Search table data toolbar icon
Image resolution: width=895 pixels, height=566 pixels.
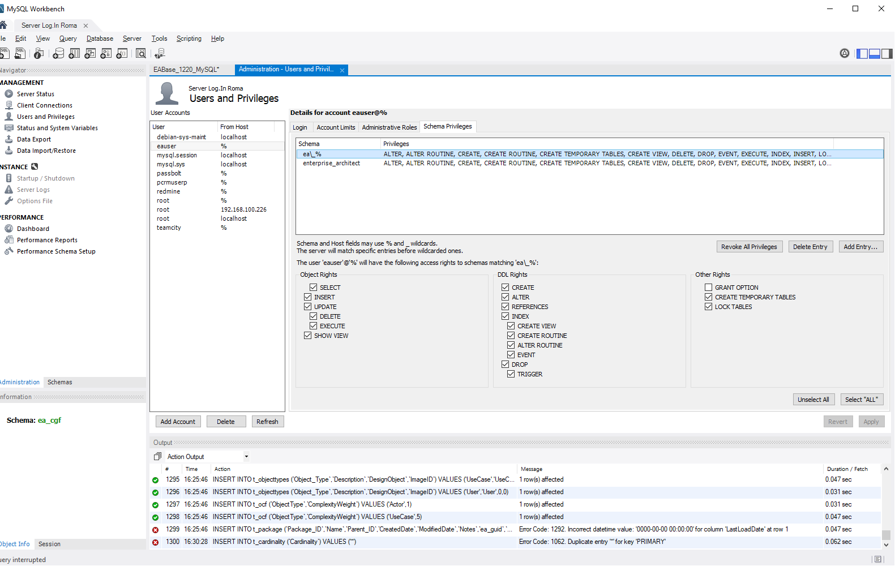(141, 53)
